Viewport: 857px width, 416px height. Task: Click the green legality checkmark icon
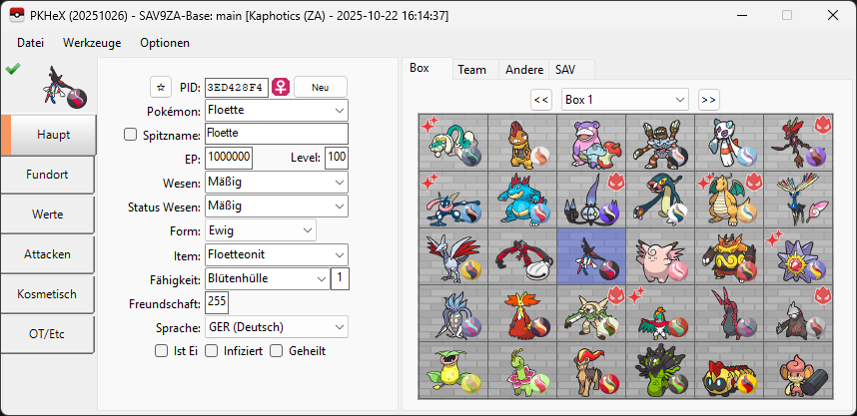click(13, 68)
